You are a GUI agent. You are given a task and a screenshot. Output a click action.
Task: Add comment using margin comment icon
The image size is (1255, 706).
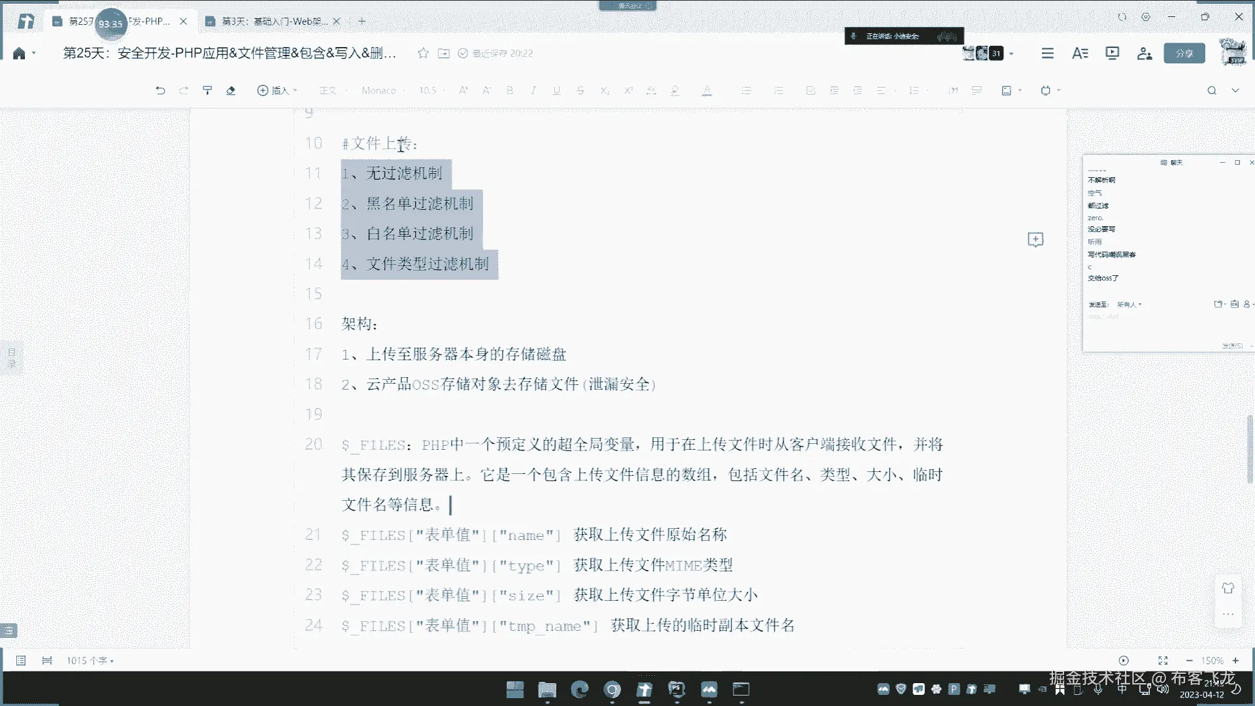click(x=1035, y=239)
